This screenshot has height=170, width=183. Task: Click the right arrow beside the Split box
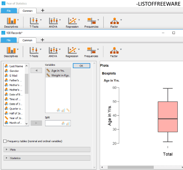pyautogui.click(x=36, y=123)
